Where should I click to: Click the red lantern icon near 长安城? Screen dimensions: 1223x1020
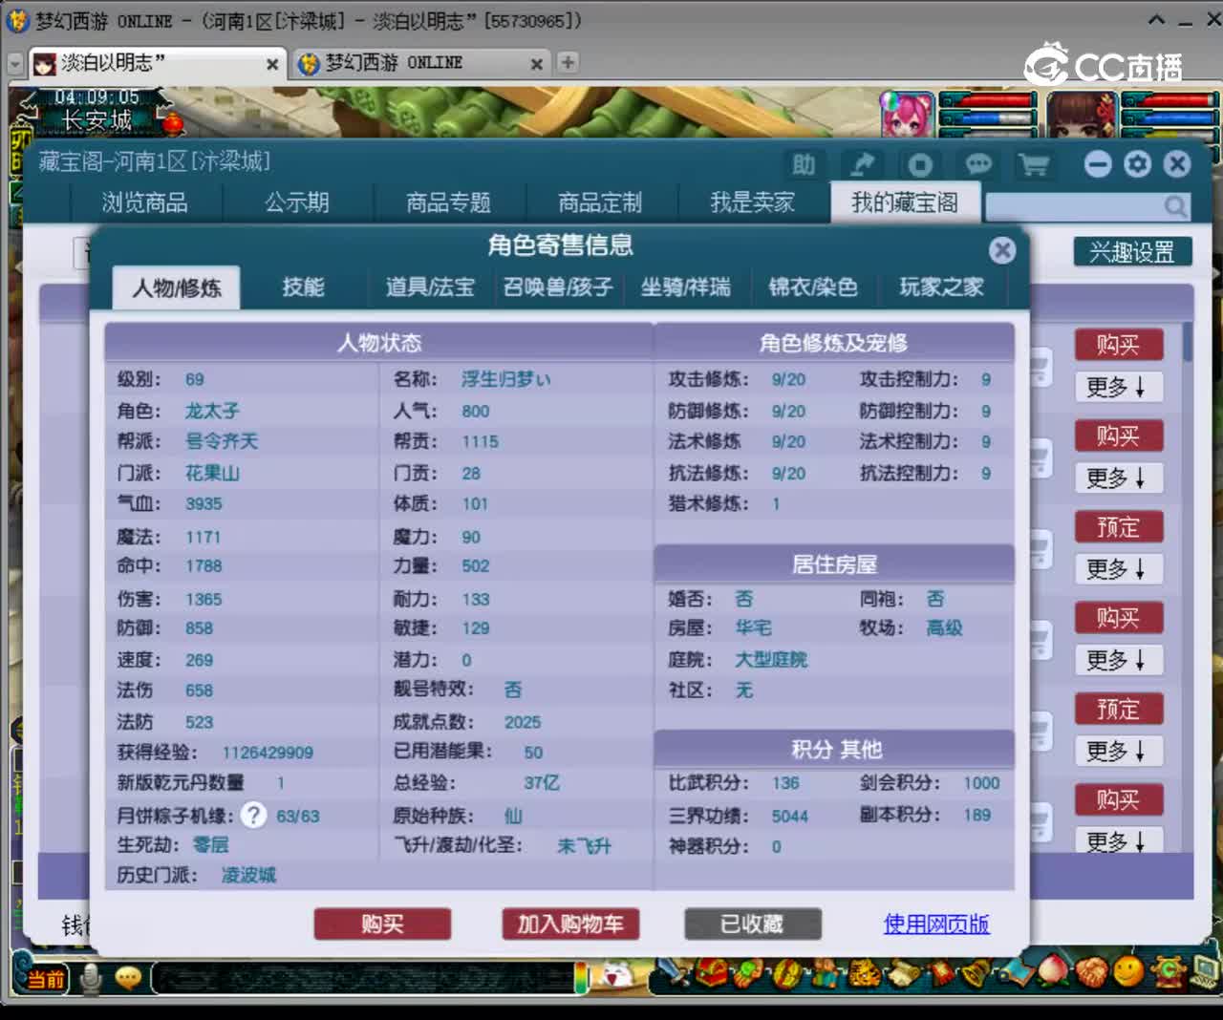point(173,122)
